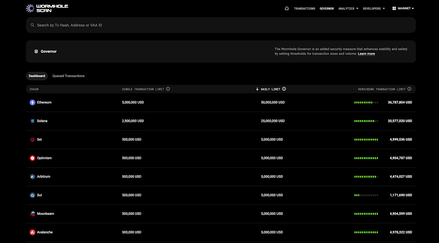
Task: Switch to the Dashboard tab
Action: [x=37, y=76]
